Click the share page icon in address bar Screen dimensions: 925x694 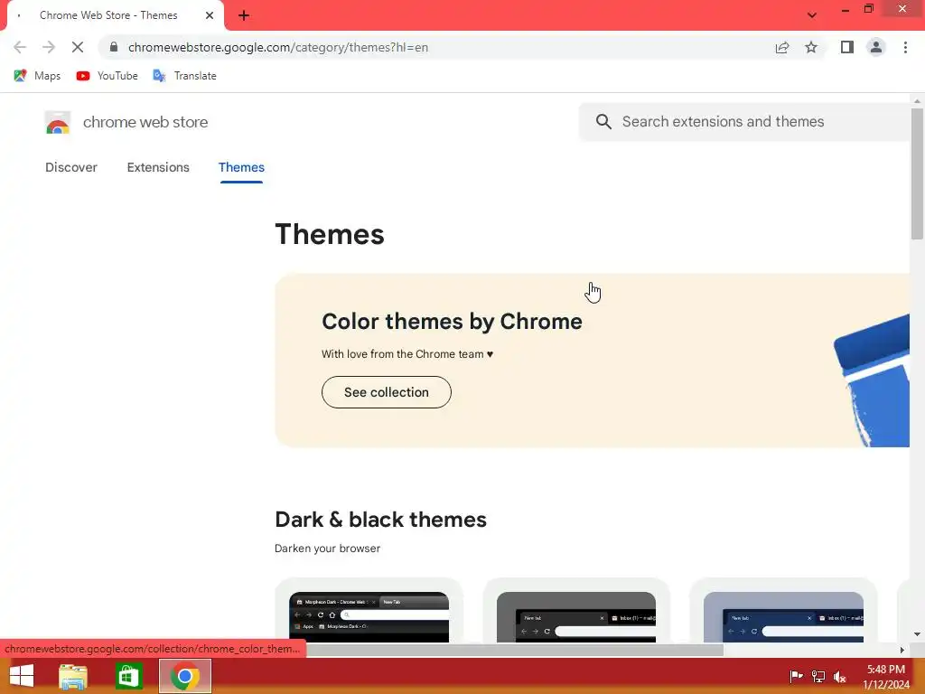782,47
